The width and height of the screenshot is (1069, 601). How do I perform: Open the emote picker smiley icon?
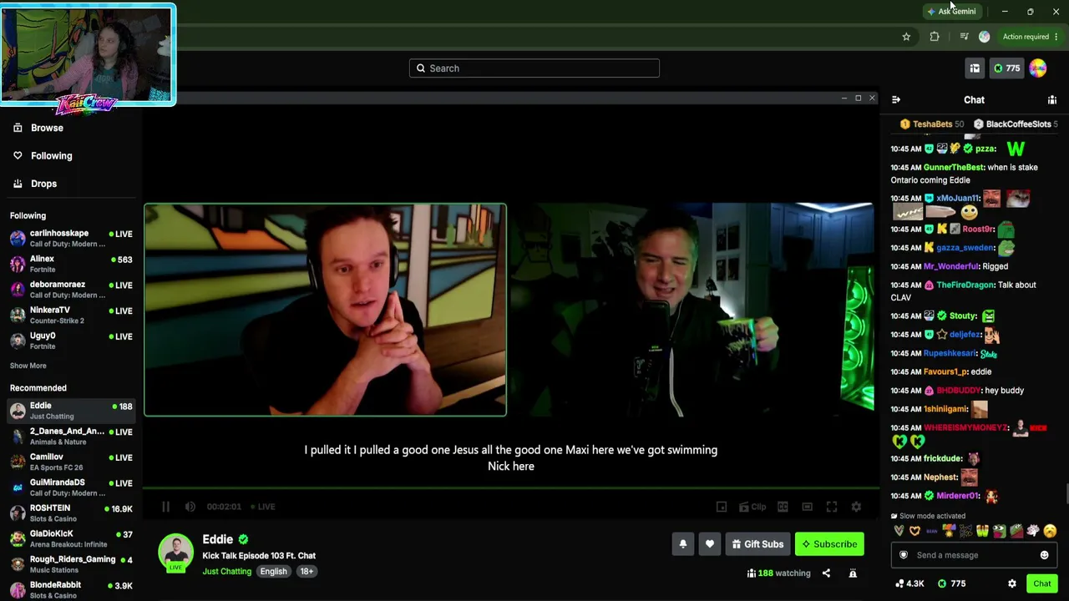pyautogui.click(x=1044, y=555)
